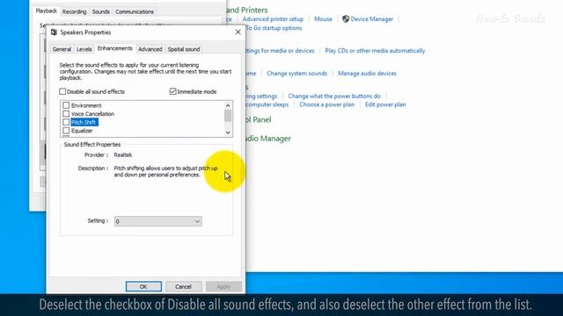Click effects list scroll down arrow

(x=228, y=133)
